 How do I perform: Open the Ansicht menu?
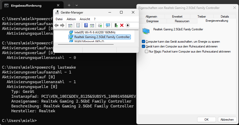click(85, 19)
